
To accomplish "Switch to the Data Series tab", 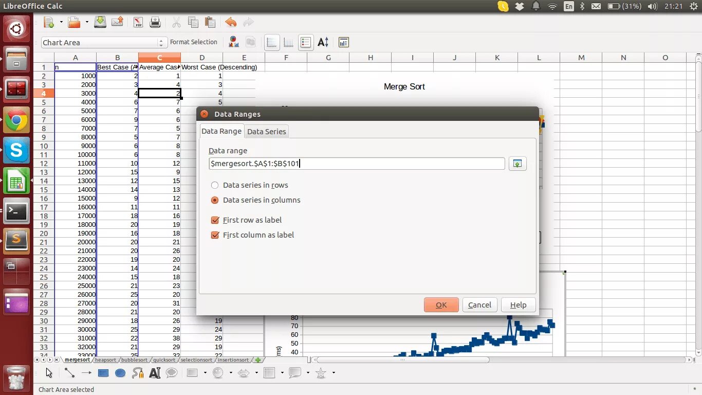I will coord(266,132).
